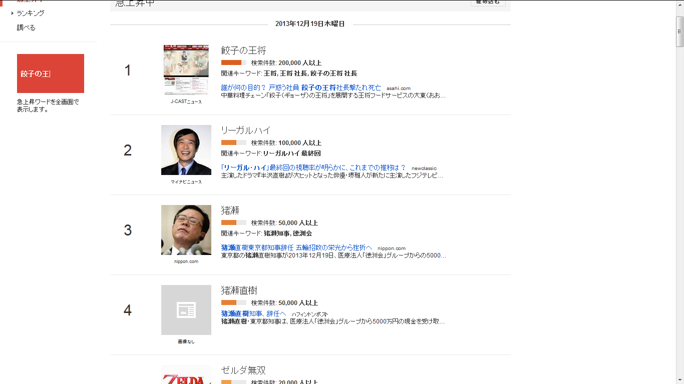
Task: Click the 画像なし placeholder icon for 猪瀬直樹
Action: (x=186, y=310)
